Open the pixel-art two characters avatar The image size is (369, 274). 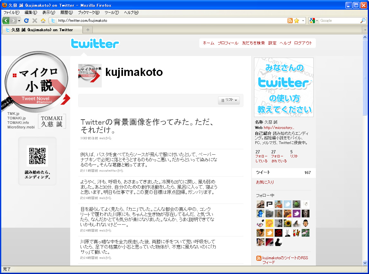pos(297,233)
